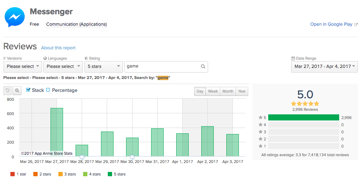
Task: Click the 2 stars orange legend swatch
Action: [35, 174]
